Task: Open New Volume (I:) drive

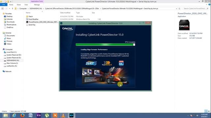Action: [x=12, y=63]
